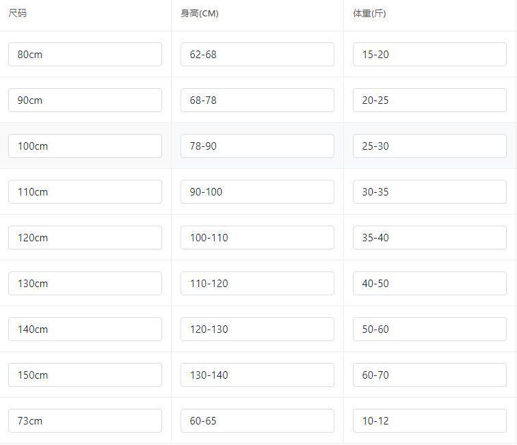Edit the 20-25 weight field
This screenshot has width=517, height=445.
429,100
